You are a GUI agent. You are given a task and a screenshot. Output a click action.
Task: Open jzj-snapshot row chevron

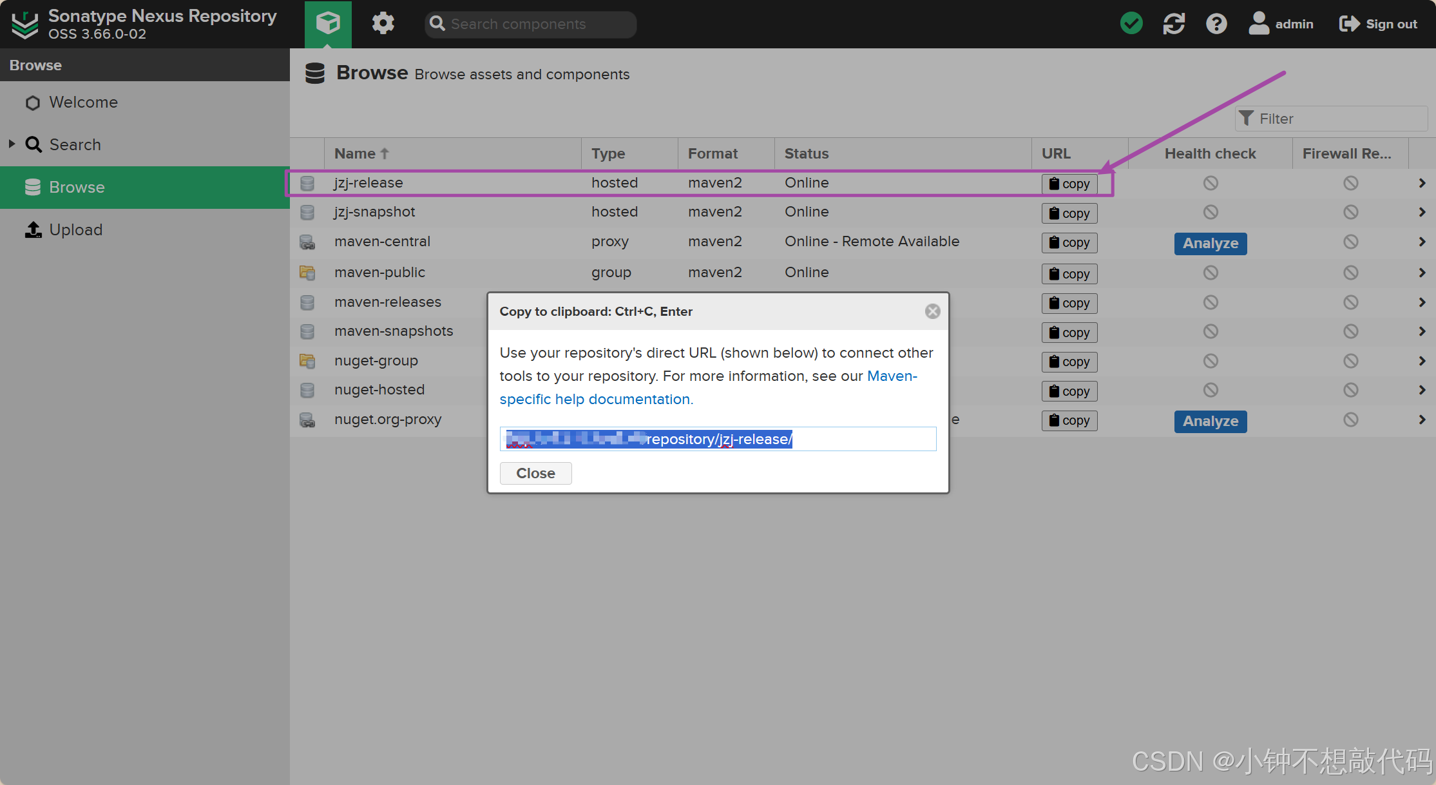1422,212
